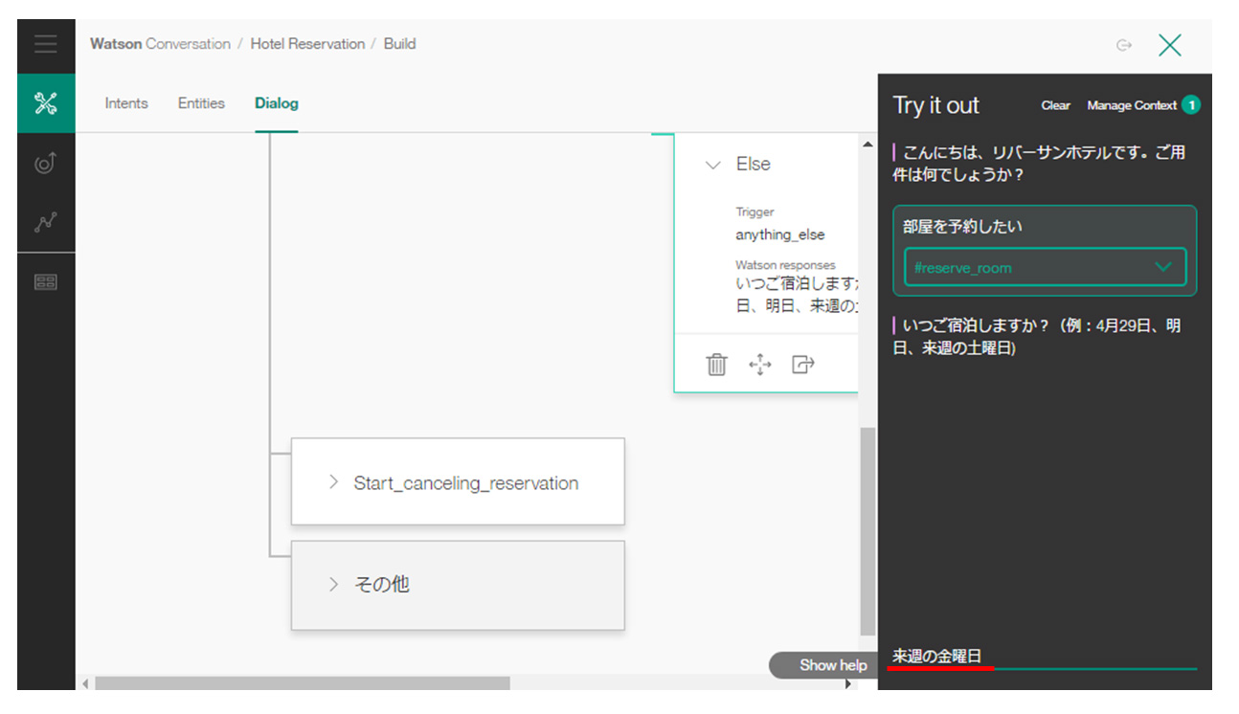Open the Improve sidebar icon

[x=45, y=163]
